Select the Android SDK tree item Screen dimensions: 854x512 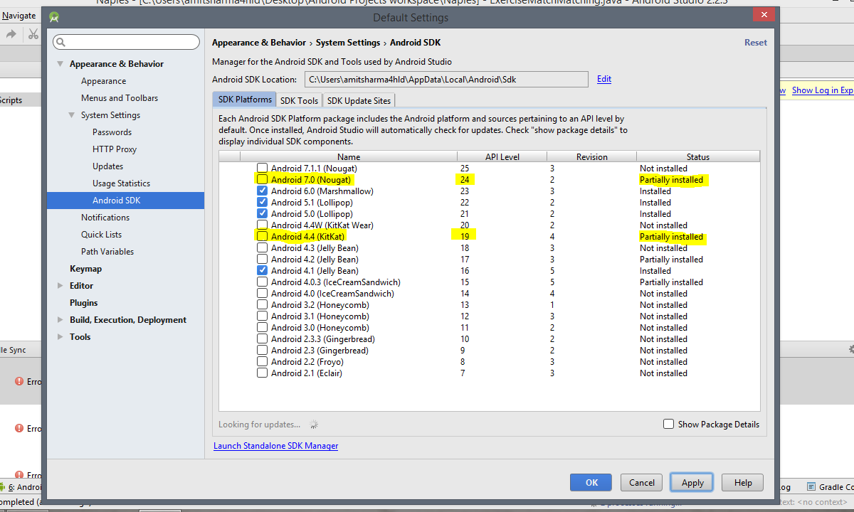(x=125, y=201)
